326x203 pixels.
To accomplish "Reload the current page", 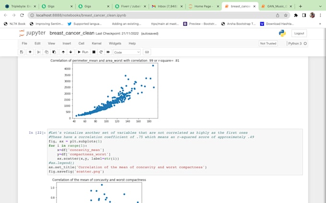I will pyautogui.click(x=22, y=15).
